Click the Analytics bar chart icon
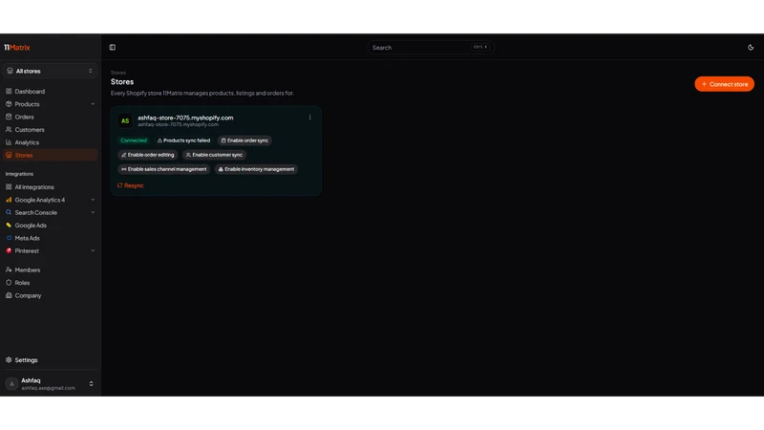Image resolution: width=764 pixels, height=430 pixels. pos(9,142)
